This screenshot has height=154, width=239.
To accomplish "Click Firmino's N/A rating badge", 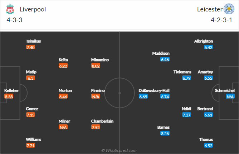I will [96, 96].
